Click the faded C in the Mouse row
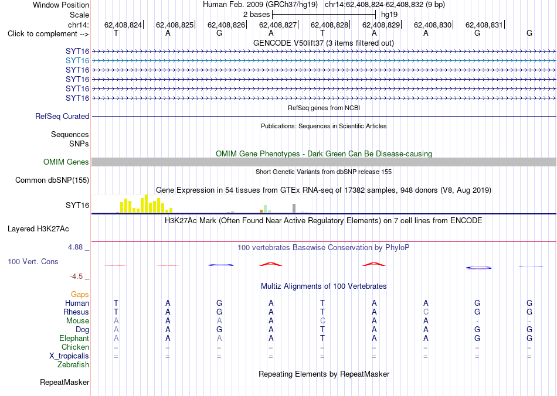This screenshot has height=396, width=557. pos(322,321)
